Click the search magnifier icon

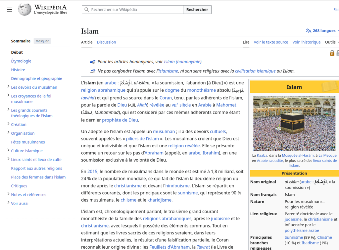[87, 10]
